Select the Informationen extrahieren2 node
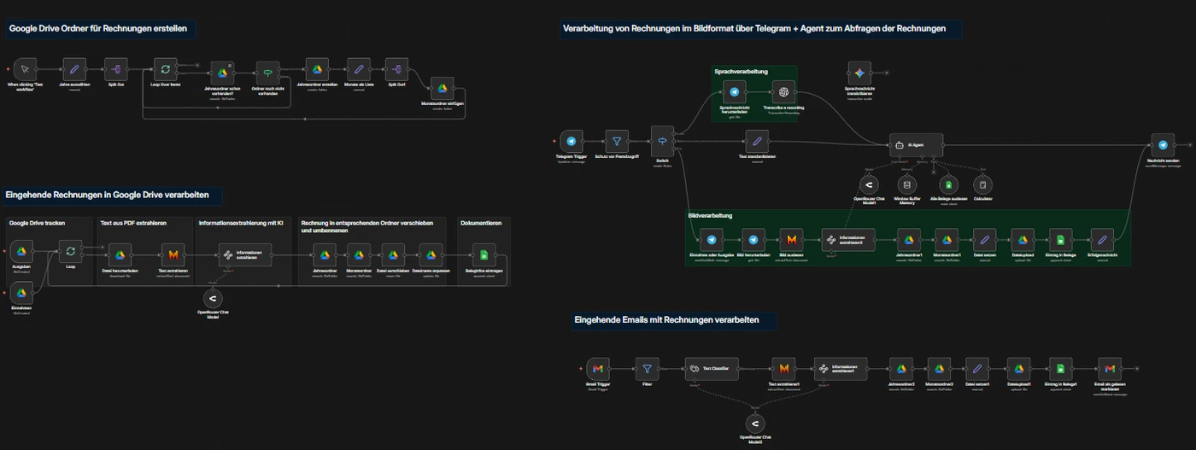The width and height of the screenshot is (1196, 450). (848, 240)
